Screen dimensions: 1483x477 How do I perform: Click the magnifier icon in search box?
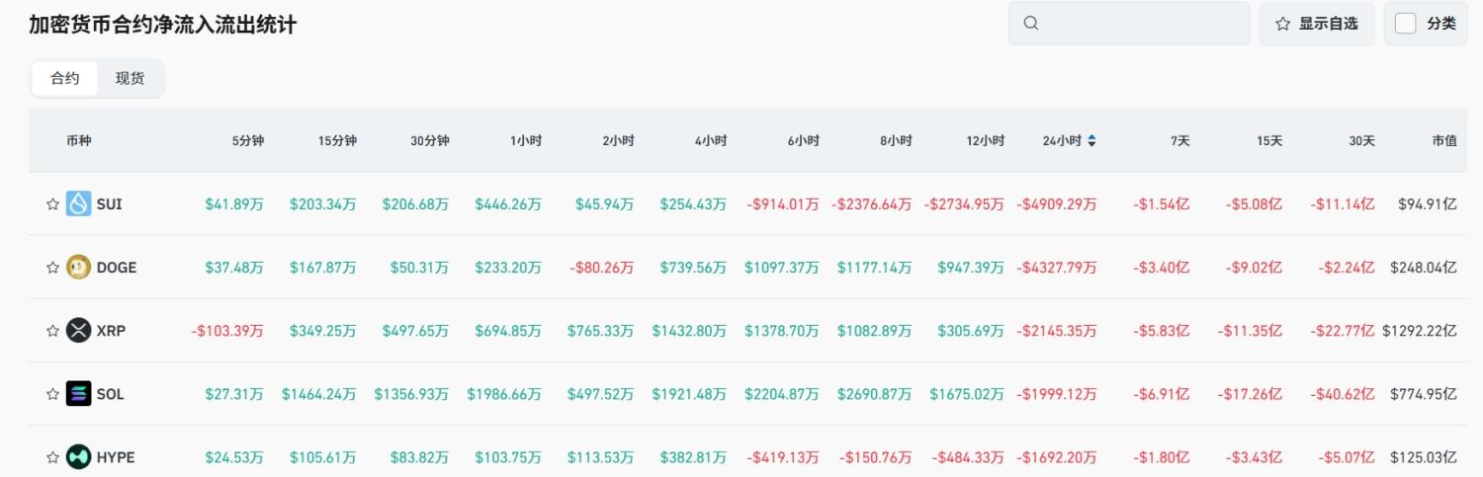point(1031,24)
